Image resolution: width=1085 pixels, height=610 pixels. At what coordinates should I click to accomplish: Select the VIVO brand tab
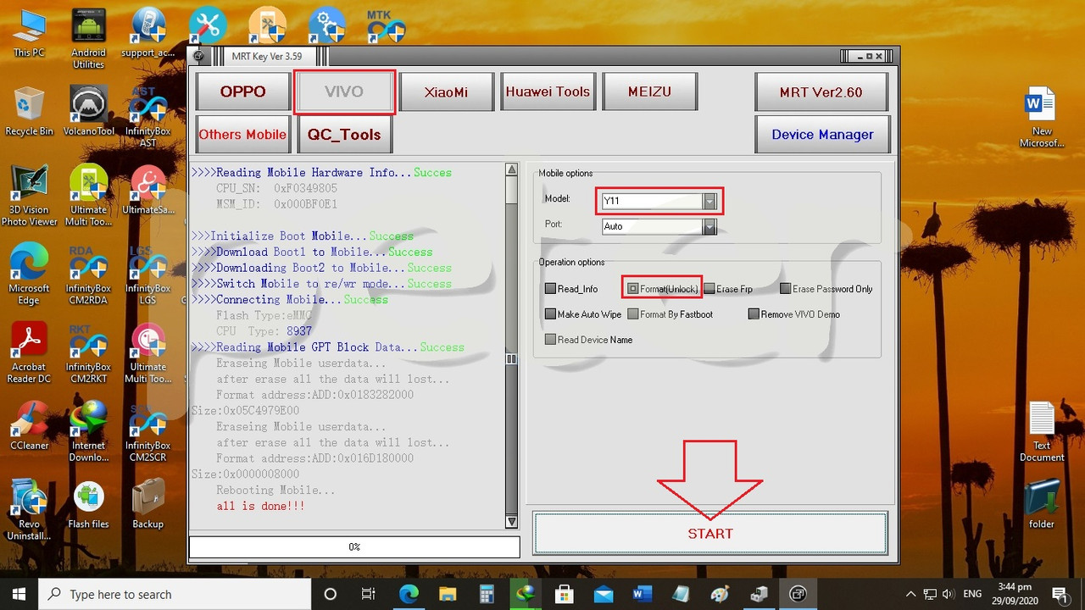pos(344,91)
